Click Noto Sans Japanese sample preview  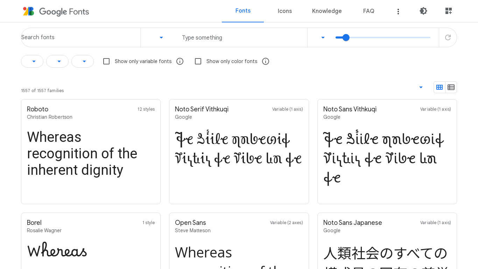386,257
